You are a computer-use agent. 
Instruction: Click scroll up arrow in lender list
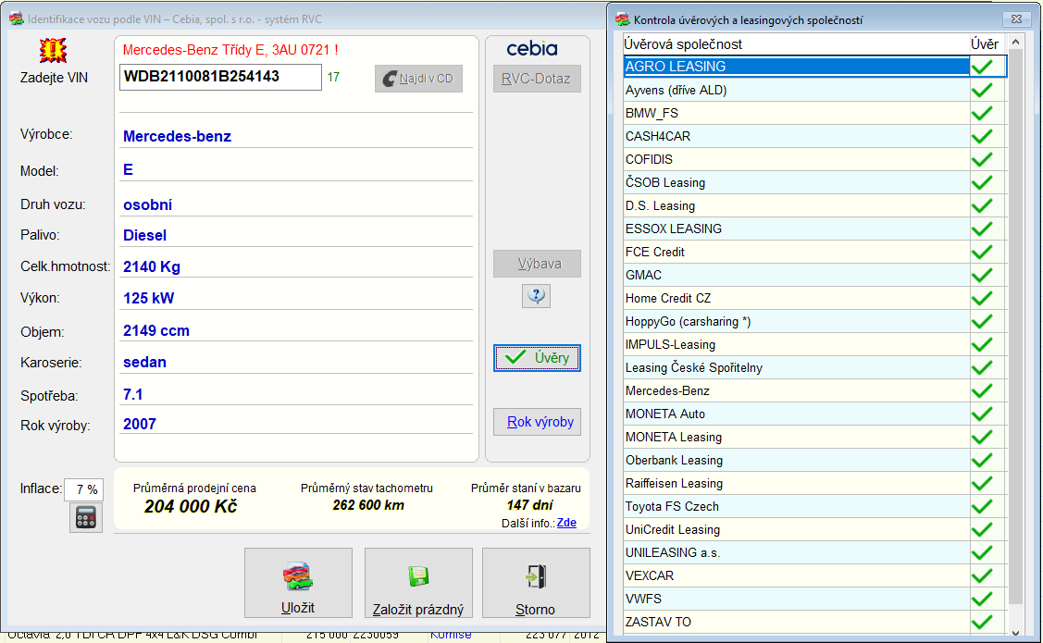point(1016,43)
